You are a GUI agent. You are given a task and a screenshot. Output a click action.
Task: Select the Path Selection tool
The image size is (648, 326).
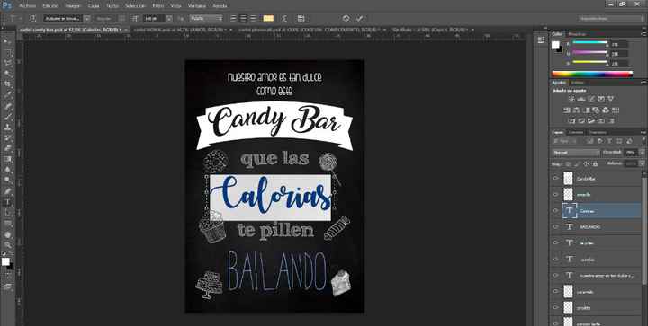coord(8,213)
